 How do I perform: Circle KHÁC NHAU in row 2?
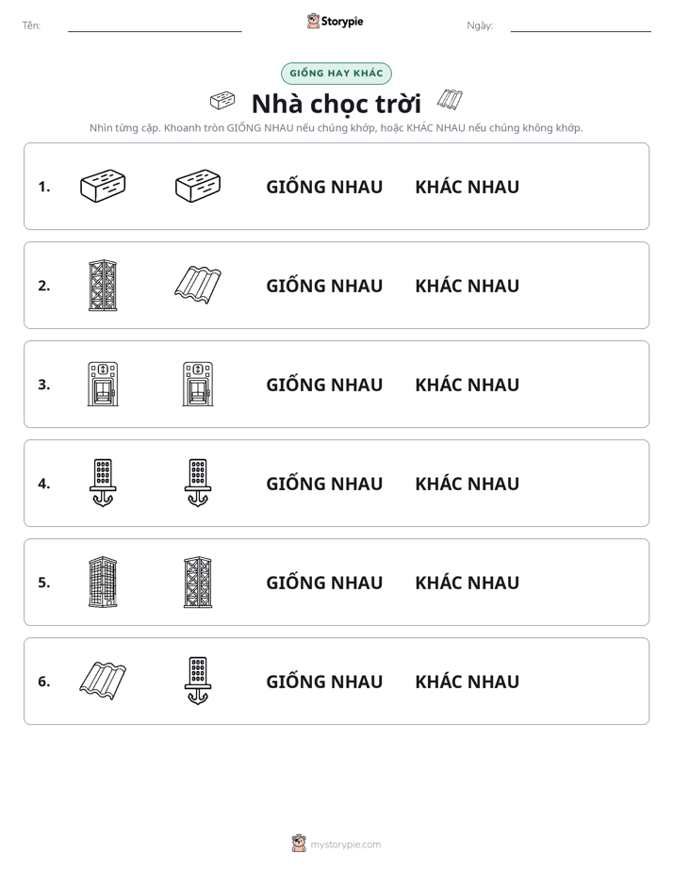(467, 286)
